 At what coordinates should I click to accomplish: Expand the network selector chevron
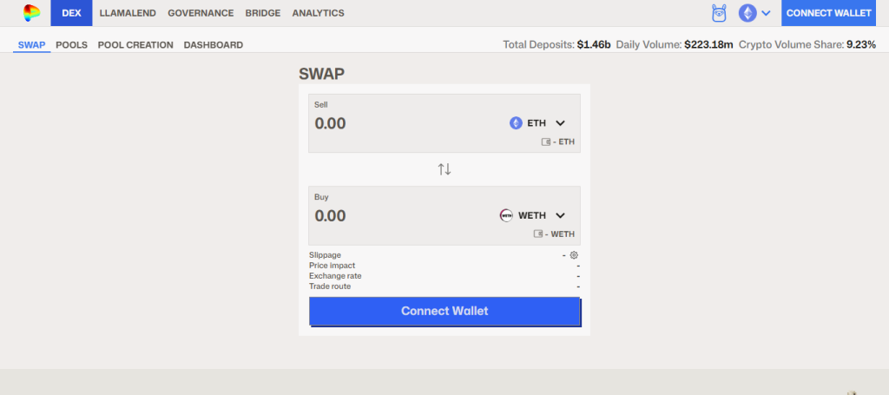tap(766, 13)
